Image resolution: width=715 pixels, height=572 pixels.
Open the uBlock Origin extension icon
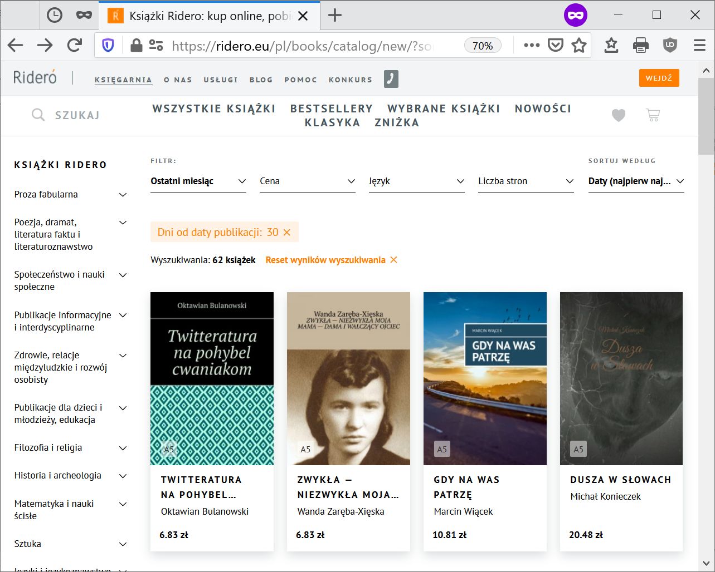[x=670, y=46]
